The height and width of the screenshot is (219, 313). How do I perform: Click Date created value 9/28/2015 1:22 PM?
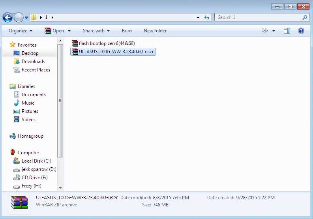(255, 198)
